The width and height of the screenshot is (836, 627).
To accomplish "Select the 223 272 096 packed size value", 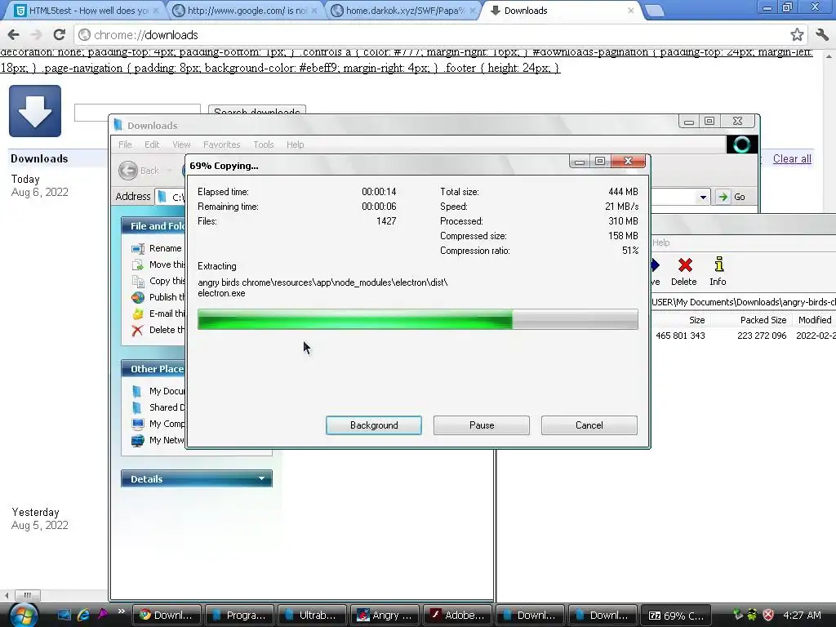I will pos(762,336).
